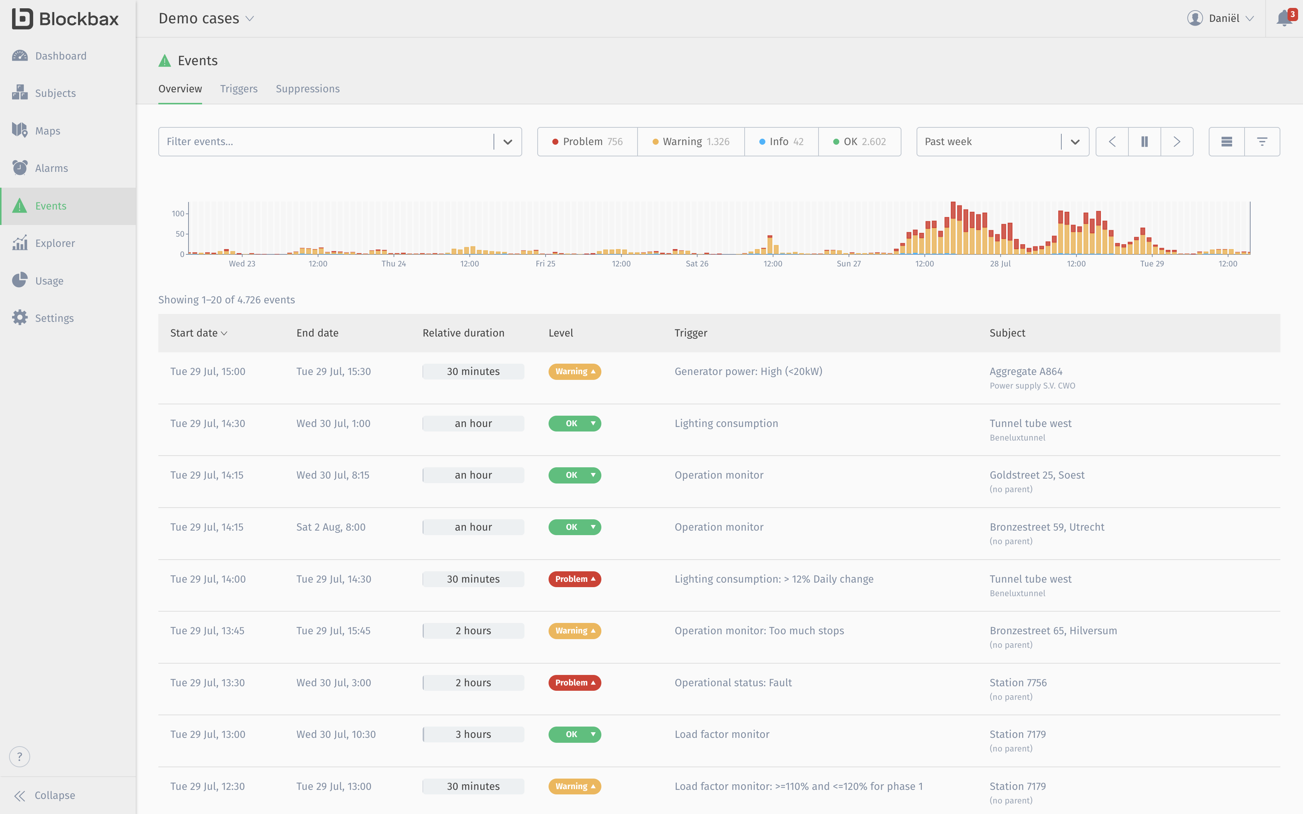Pause live event updates
The width and height of the screenshot is (1303, 814).
pyautogui.click(x=1144, y=142)
